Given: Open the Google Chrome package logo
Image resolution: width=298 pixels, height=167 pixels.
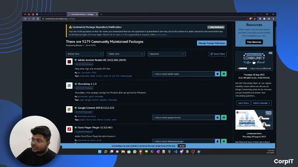Looking at the screenshot, I should click(69, 109).
